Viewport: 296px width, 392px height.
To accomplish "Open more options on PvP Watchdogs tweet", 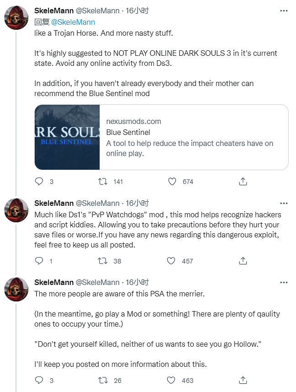I will 284,204.
